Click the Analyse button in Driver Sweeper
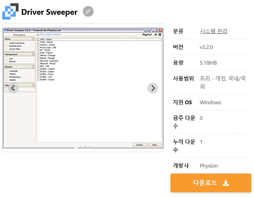Screen dimensions: 254x197 coord(140,145)
